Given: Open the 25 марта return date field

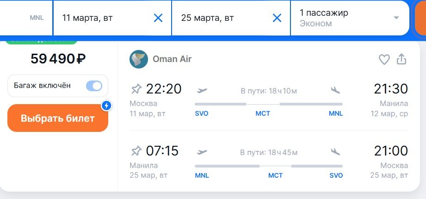Looking at the screenshot, I should point(231,18).
